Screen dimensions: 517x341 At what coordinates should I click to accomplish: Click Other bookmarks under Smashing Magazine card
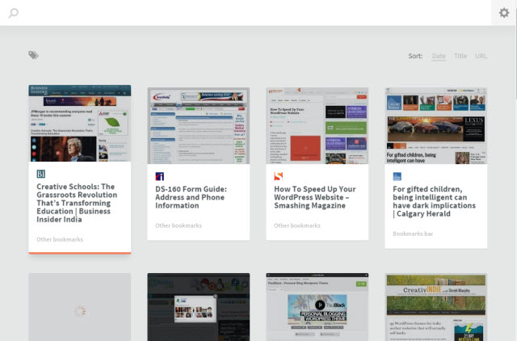tap(297, 225)
